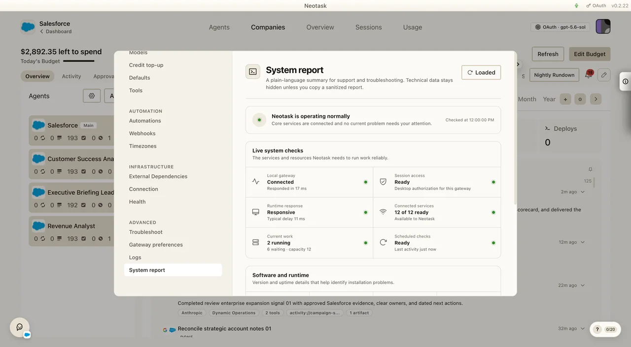Select the Salesforce Main agent card

tap(71, 131)
